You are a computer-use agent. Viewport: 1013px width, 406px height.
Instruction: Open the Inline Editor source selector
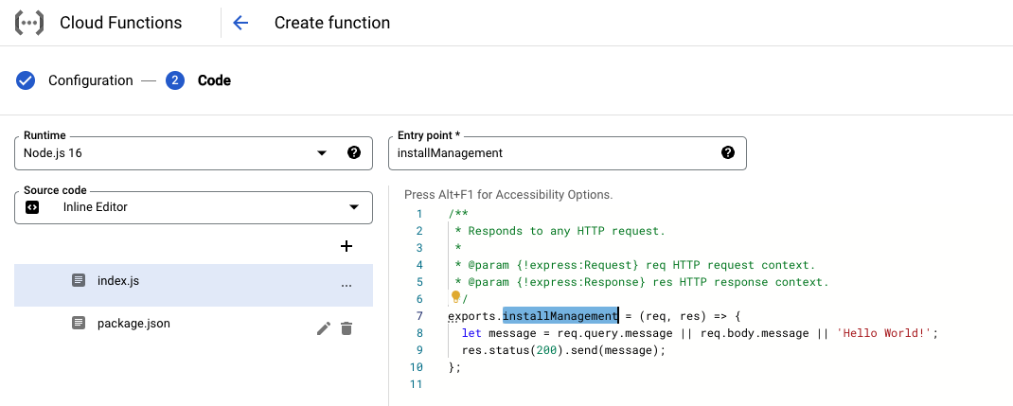(193, 207)
